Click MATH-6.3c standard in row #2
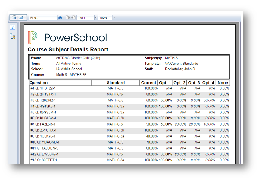Screen dimensions: 259x180 pos(115,94)
